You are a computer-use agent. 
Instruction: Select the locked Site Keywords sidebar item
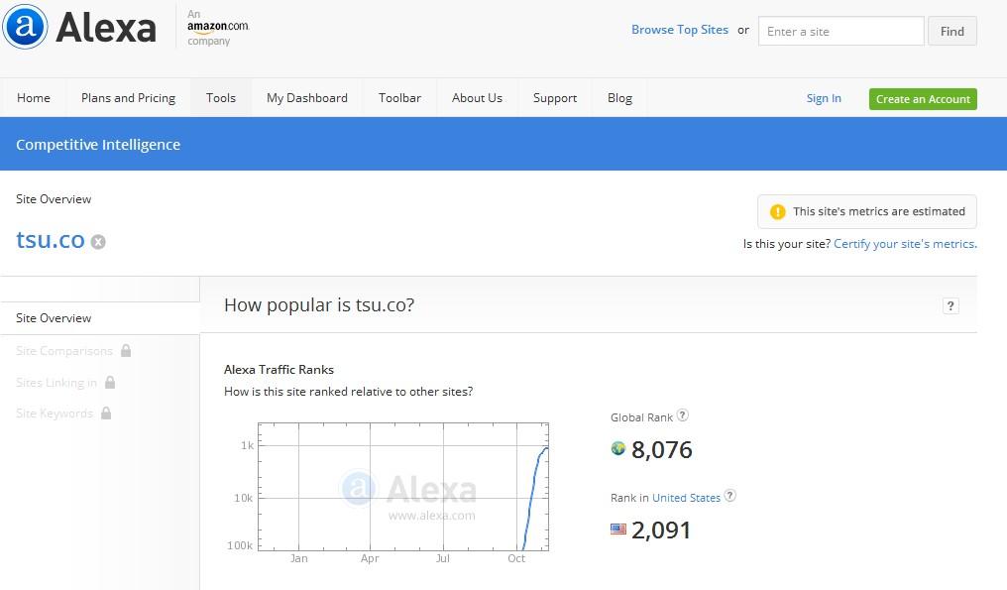coord(55,413)
